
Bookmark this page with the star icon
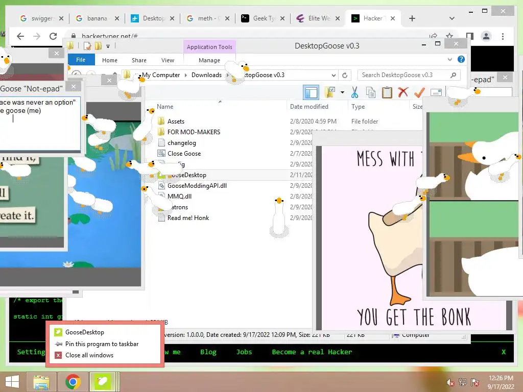[x=449, y=36]
